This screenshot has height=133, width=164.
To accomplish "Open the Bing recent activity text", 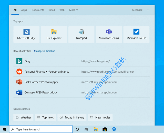I will pos(27,61).
